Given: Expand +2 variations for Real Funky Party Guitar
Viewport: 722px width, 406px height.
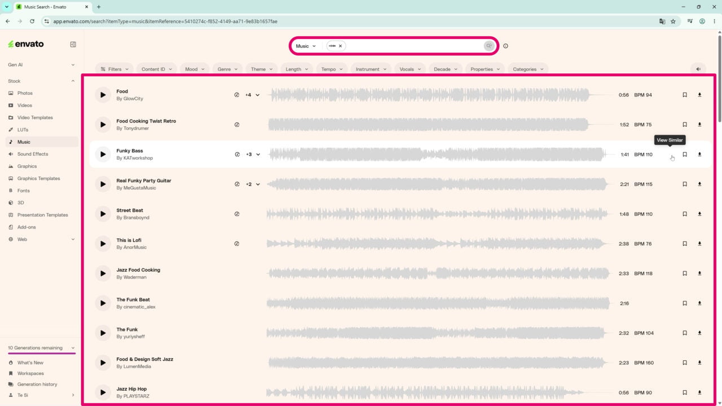Looking at the screenshot, I should pyautogui.click(x=253, y=184).
